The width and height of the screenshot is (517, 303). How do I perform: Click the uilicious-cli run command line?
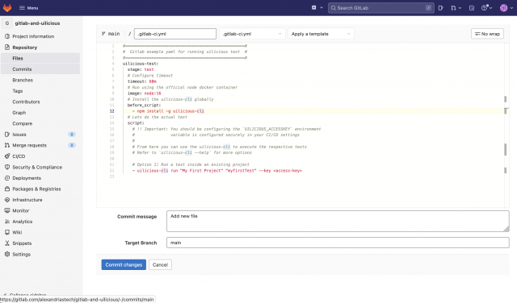(x=217, y=171)
